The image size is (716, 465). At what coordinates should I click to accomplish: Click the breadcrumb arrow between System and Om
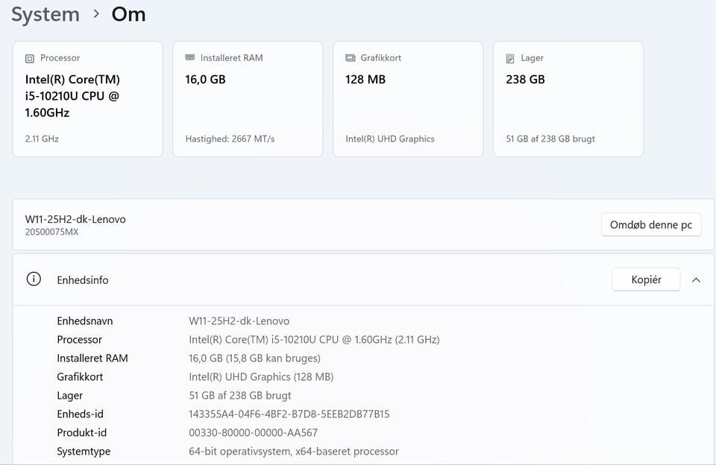click(97, 14)
